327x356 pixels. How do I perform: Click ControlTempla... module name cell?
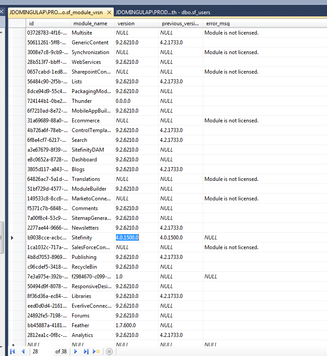point(92,130)
